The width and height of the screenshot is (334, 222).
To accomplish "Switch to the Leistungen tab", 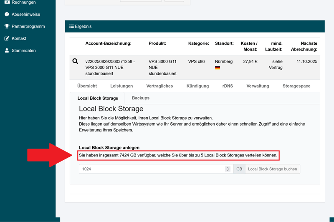I will pos(121,86).
